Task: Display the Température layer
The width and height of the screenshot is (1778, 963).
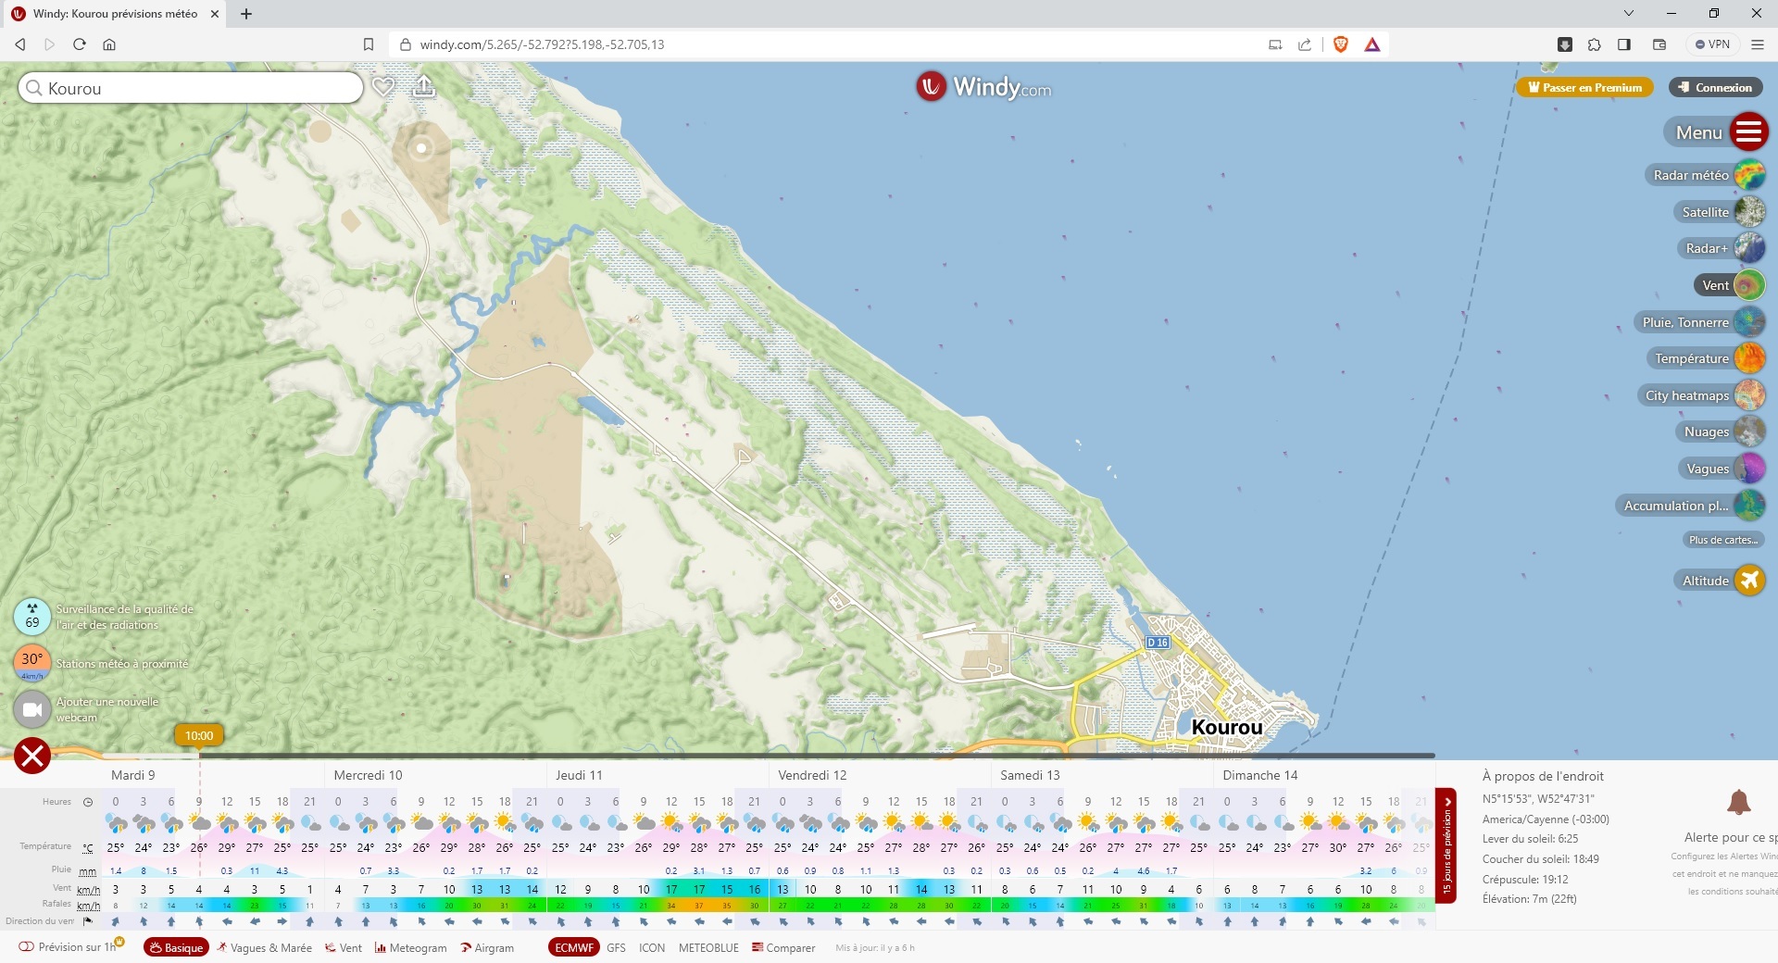Action: point(1707,358)
